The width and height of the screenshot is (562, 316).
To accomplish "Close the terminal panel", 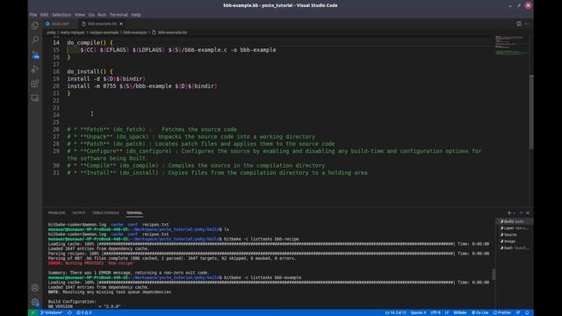I will [x=528, y=212].
